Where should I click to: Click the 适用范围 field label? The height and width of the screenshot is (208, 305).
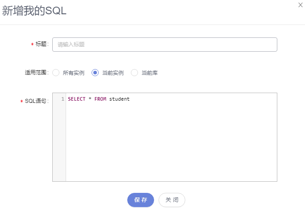(37, 73)
